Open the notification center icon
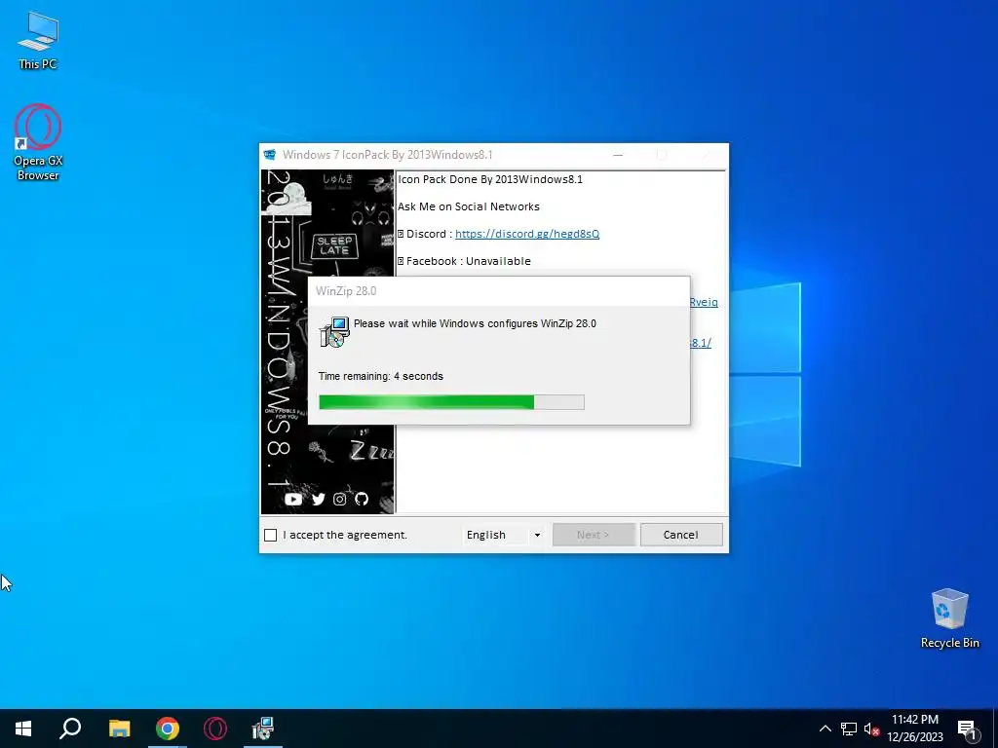 (968, 729)
